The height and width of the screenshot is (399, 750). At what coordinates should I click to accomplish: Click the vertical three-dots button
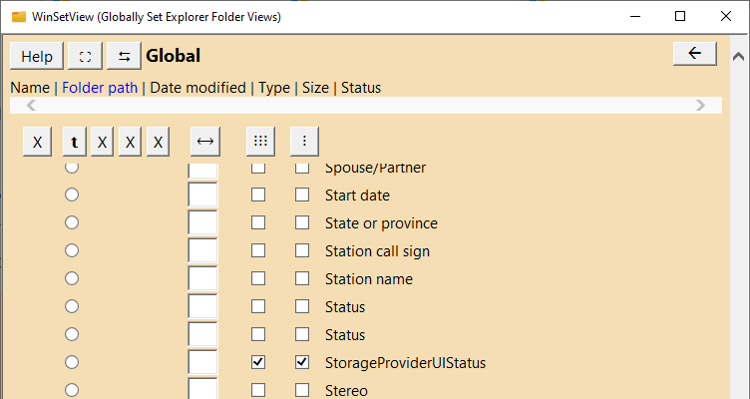click(x=304, y=142)
